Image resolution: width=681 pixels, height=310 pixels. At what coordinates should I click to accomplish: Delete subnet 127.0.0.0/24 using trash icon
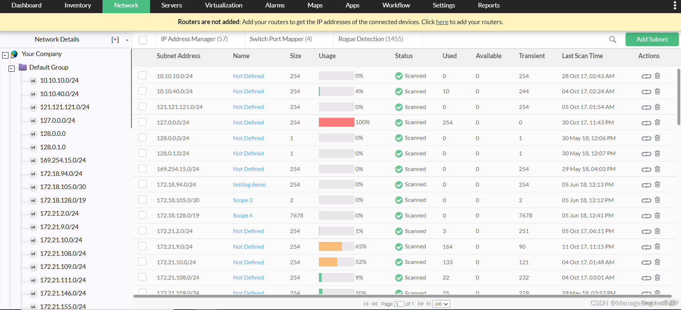pyautogui.click(x=657, y=122)
